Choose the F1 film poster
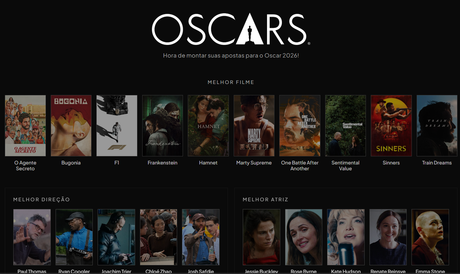The image size is (460, 274). (117, 126)
